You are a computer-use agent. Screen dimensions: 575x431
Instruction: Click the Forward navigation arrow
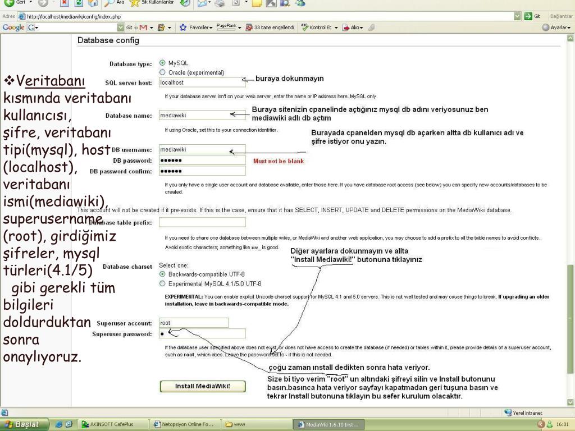tap(43, 3)
